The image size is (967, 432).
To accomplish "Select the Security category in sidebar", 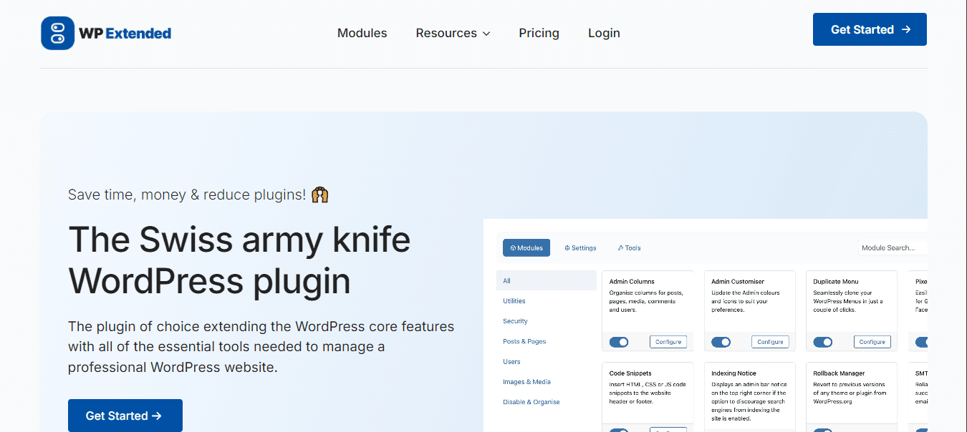I will (515, 321).
